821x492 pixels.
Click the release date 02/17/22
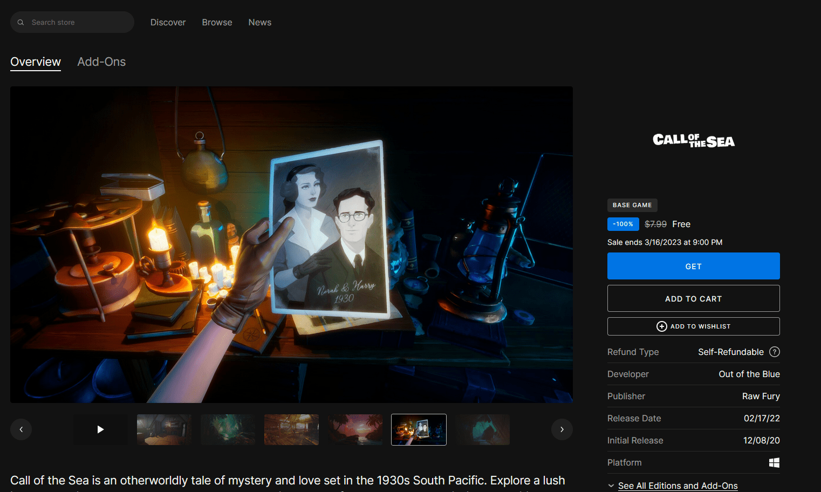tap(762, 418)
